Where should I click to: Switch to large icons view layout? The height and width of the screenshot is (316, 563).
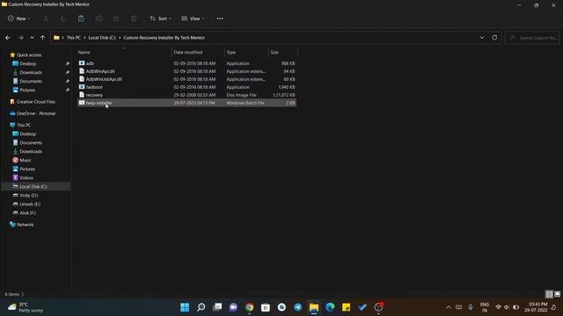click(557, 294)
